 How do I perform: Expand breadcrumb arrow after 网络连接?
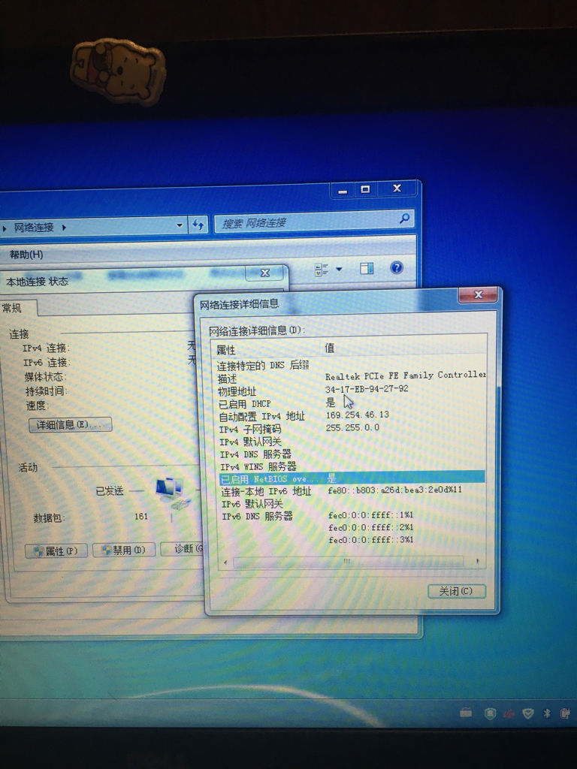click(64, 227)
